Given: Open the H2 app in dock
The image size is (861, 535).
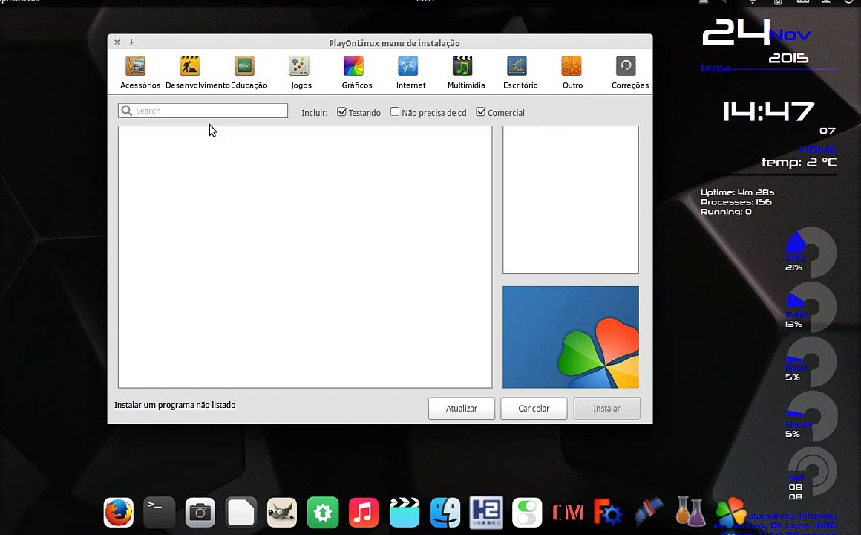Looking at the screenshot, I should [x=486, y=513].
